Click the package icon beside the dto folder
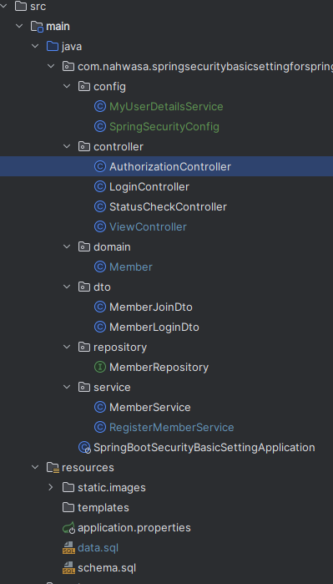 point(84,287)
